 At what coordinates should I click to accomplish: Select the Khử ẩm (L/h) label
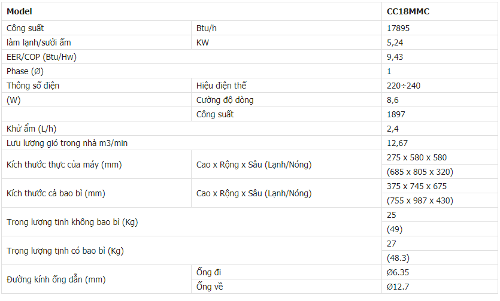click(x=32, y=129)
